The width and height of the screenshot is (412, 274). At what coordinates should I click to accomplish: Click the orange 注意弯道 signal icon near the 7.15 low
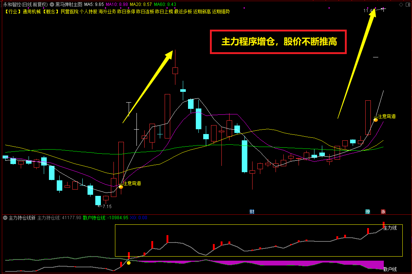pos(121,186)
